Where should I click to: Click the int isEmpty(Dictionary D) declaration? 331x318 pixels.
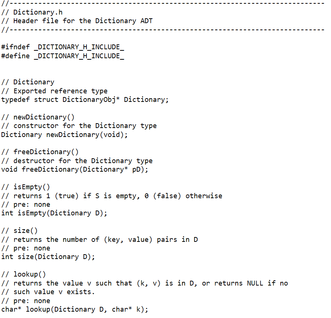(x=54, y=213)
